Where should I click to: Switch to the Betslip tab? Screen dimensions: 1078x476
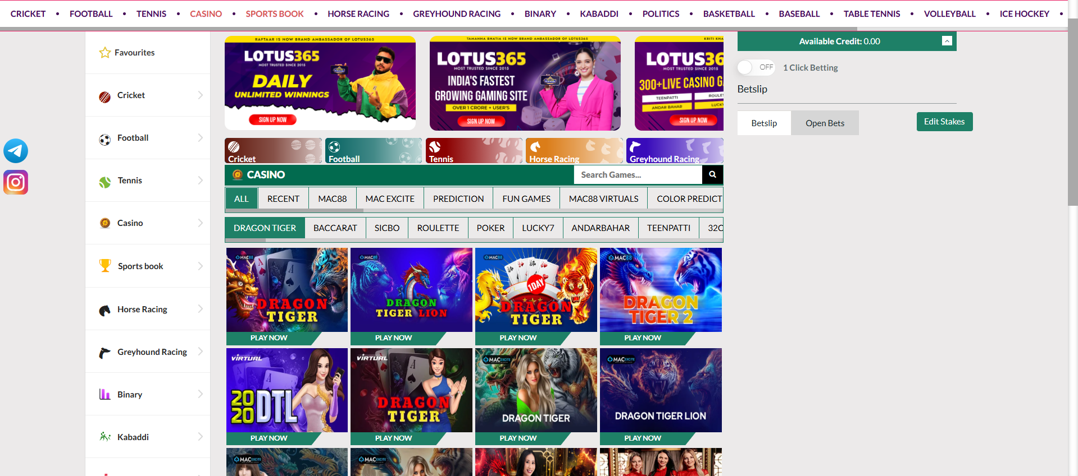click(x=764, y=123)
